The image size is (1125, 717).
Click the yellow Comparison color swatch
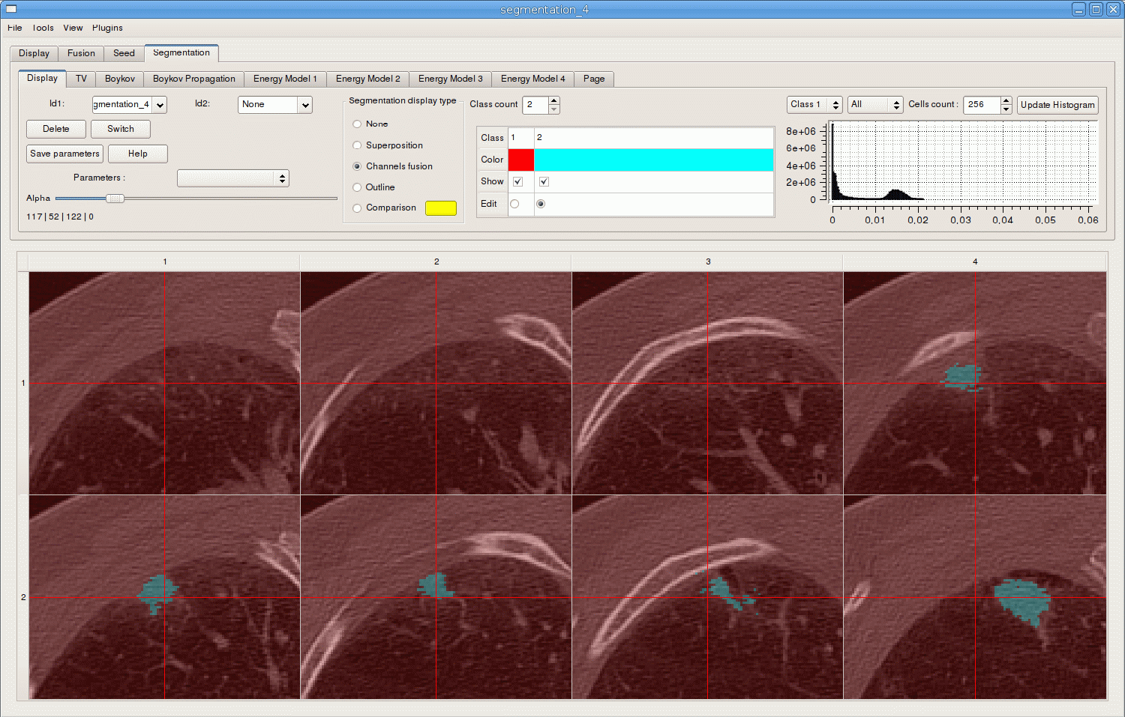[x=441, y=208]
